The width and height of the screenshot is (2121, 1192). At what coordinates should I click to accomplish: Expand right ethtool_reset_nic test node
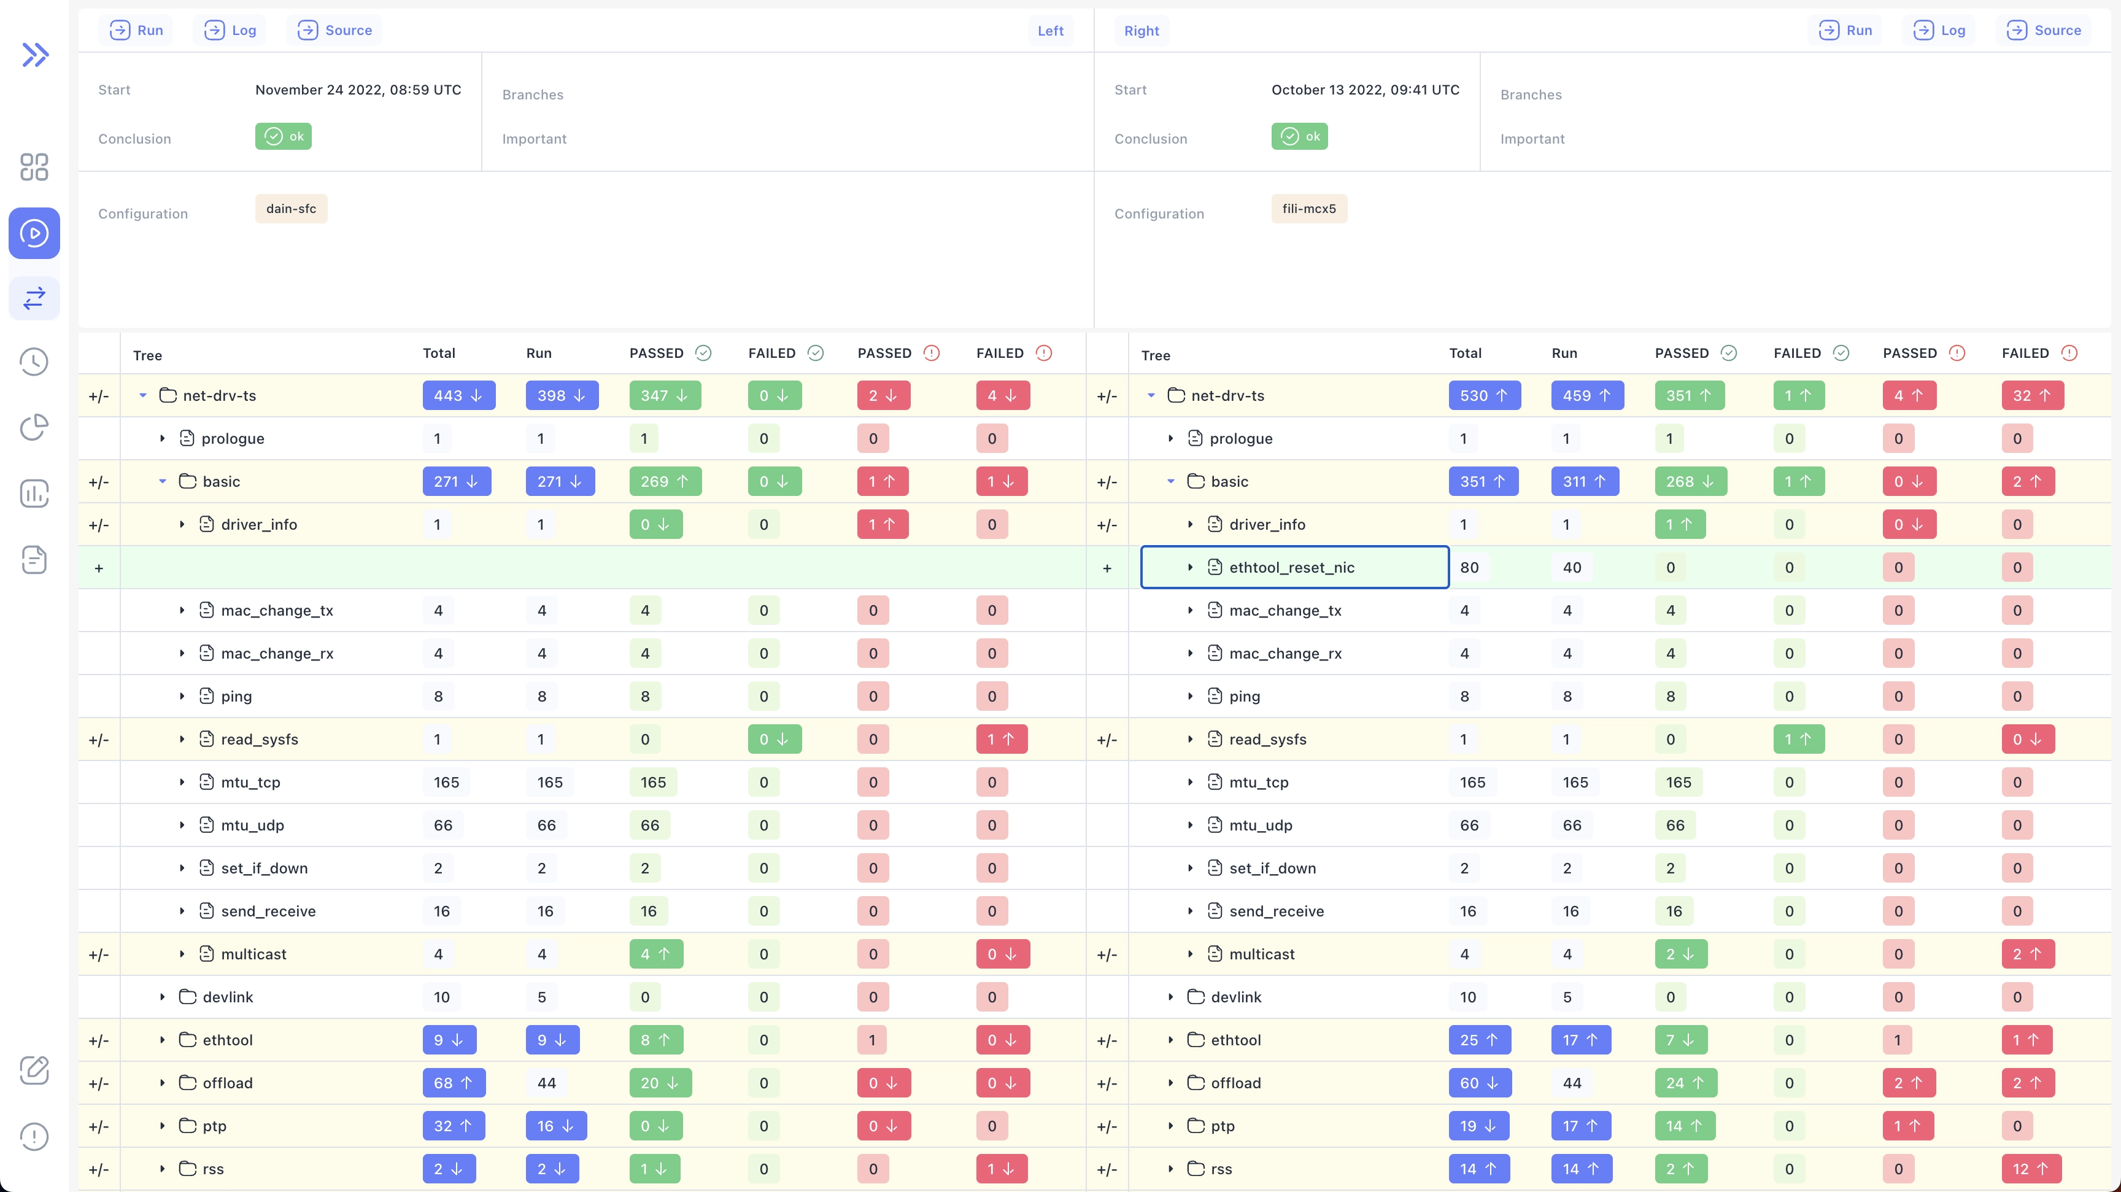click(1190, 568)
